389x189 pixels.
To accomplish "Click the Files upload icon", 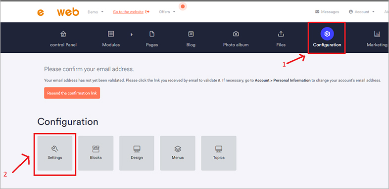I will [281, 34].
